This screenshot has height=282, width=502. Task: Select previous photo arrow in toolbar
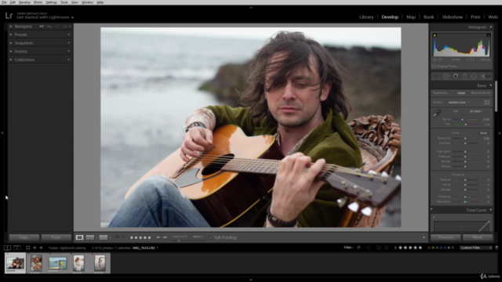coord(158,237)
